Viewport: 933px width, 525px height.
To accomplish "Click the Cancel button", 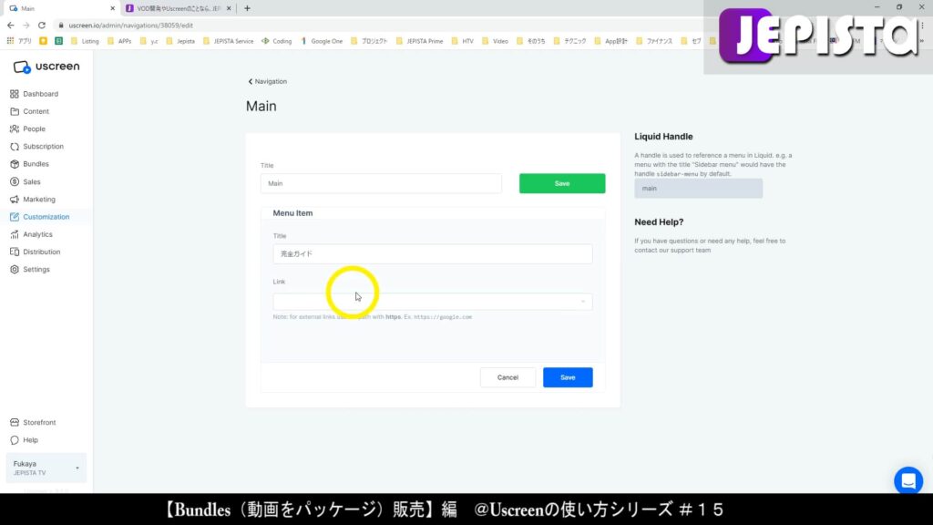I will click(x=508, y=377).
